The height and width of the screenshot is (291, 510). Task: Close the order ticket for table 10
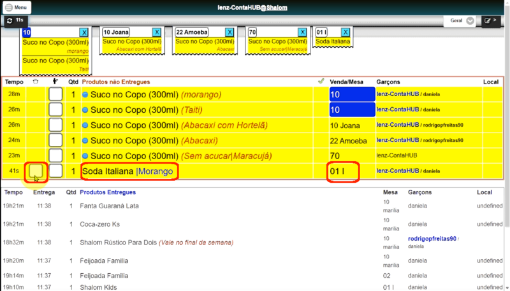point(84,32)
